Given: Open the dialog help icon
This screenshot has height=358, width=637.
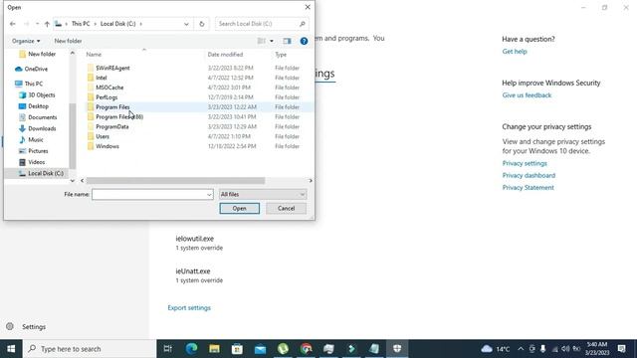Looking at the screenshot, I should 304,41.
